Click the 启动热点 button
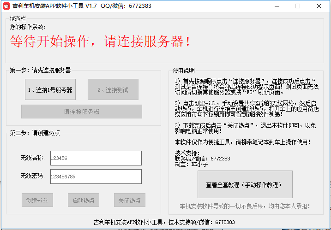 coord(84,200)
